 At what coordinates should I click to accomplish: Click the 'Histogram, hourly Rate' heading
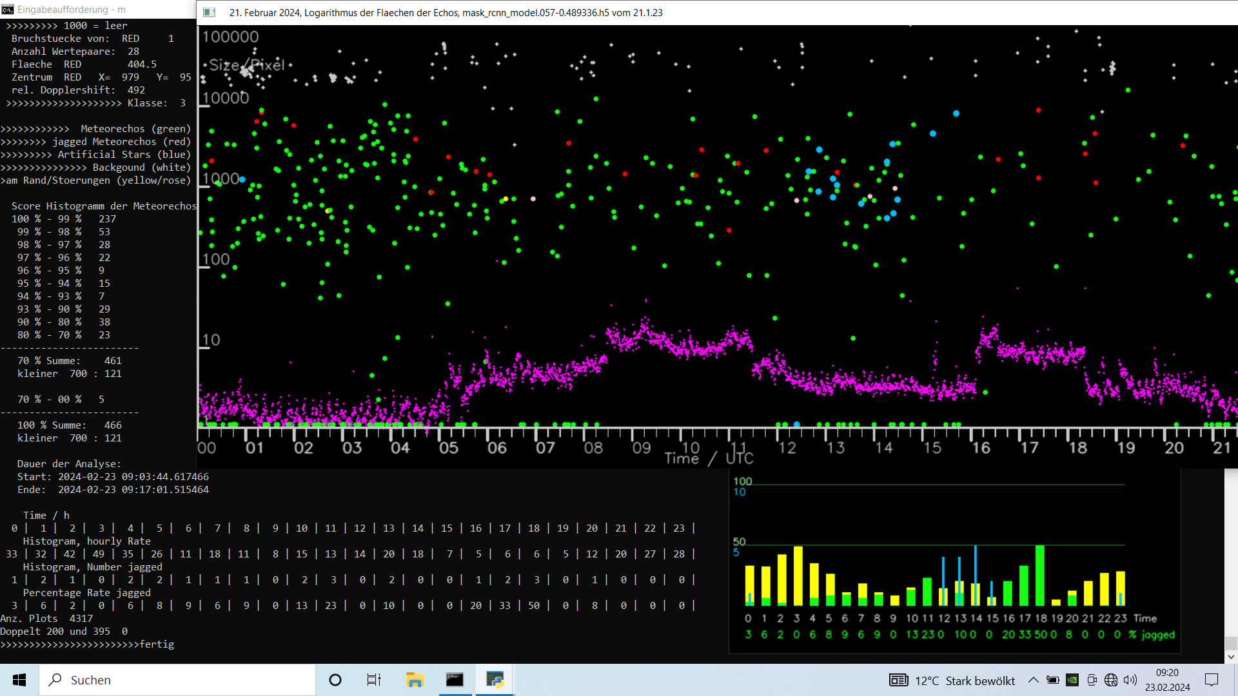[86, 541]
